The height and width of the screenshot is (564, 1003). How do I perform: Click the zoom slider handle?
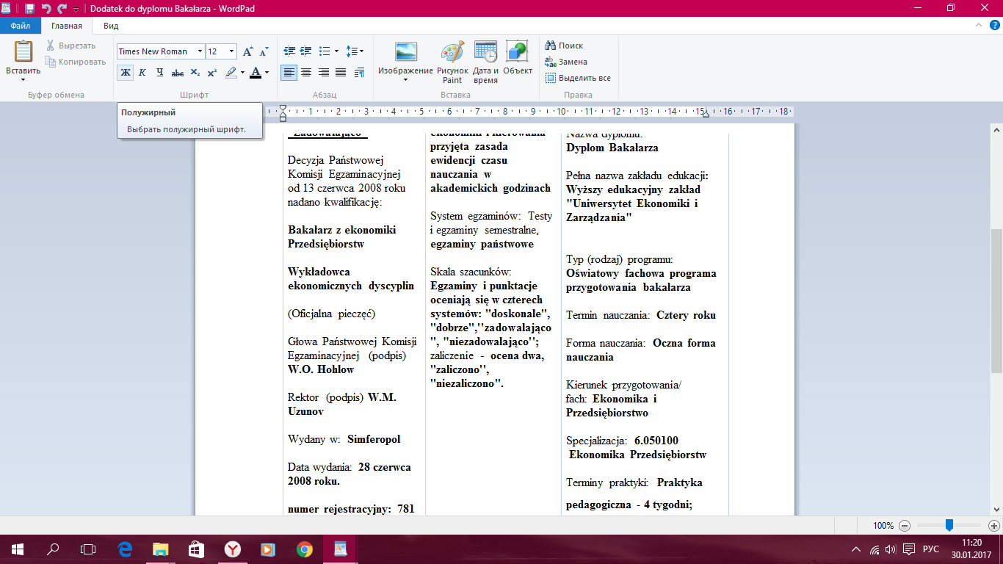tap(949, 525)
